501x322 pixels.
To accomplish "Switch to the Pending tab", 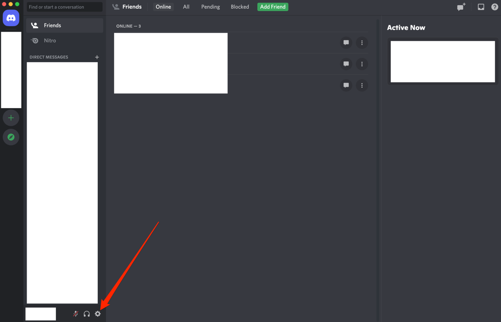I will (x=210, y=6).
